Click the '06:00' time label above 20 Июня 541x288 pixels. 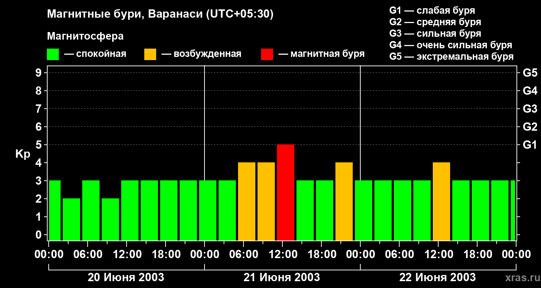pyautogui.click(x=88, y=255)
